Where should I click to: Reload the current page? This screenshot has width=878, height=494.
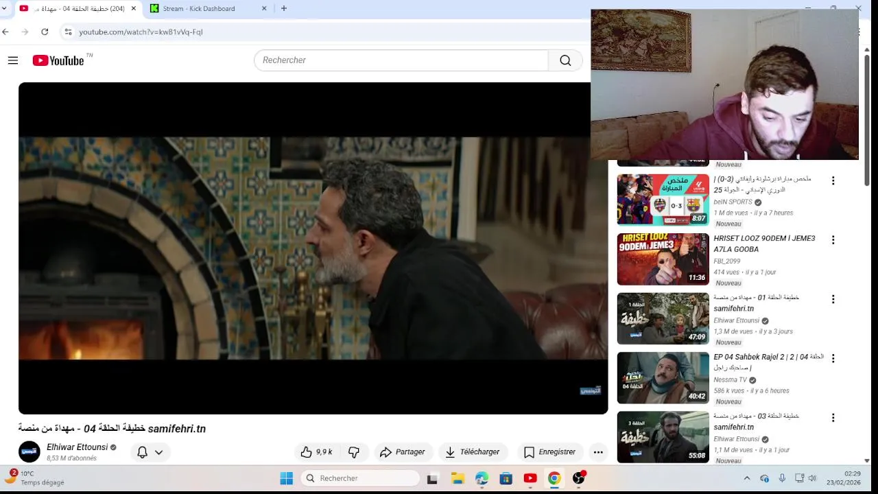click(x=45, y=32)
